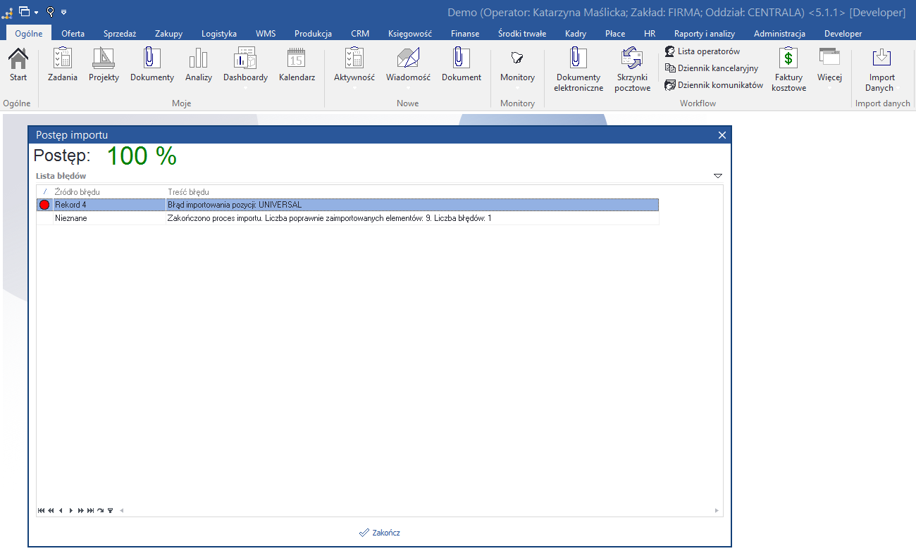Sort by Źródło błędu column header
The height and width of the screenshot is (551, 916).
coord(109,191)
